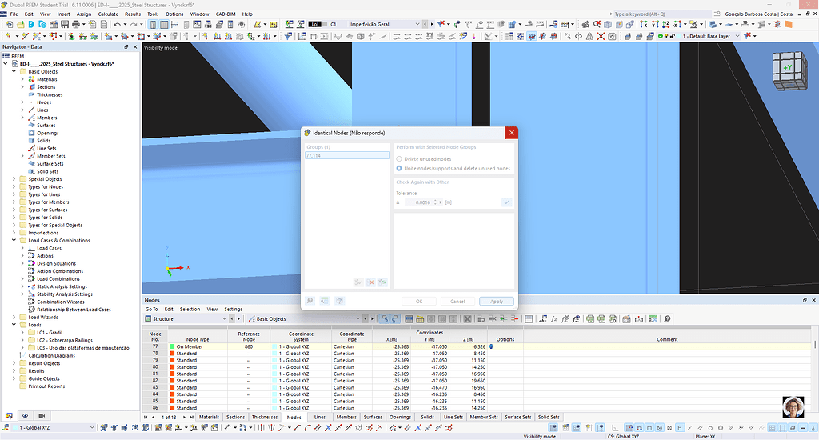The height and width of the screenshot is (440, 819).
Task: Click the Apply button in dialog
Action: [496, 301]
